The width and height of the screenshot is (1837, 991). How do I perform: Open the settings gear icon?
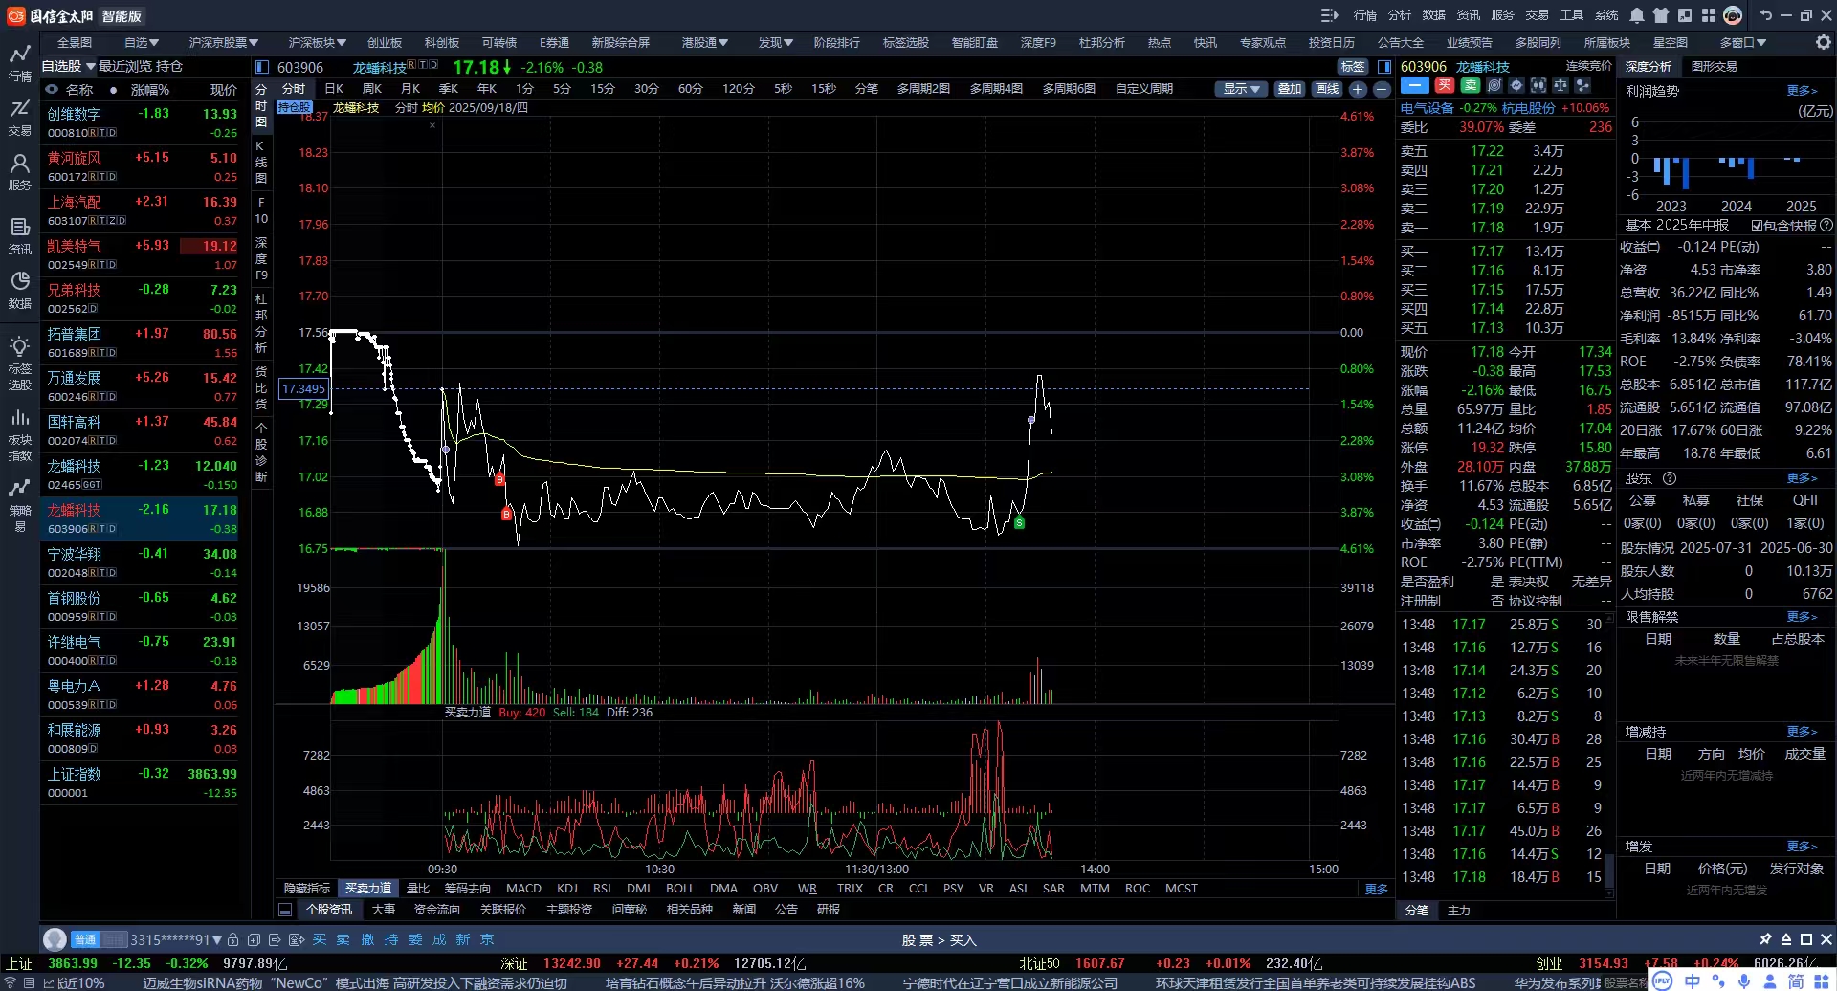pyautogui.click(x=1824, y=42)
